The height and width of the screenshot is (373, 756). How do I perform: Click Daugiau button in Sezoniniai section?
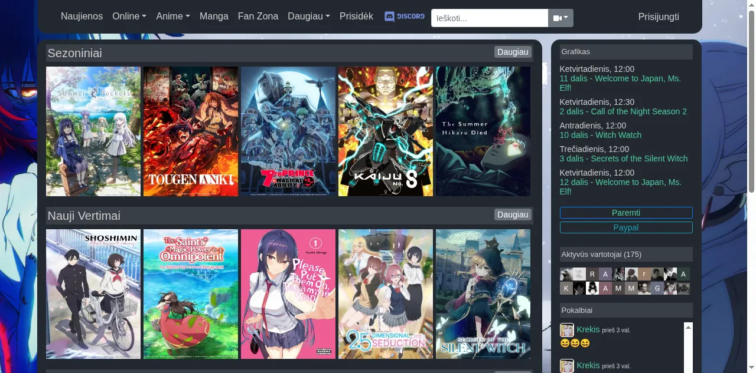click(x=513, y=52)
